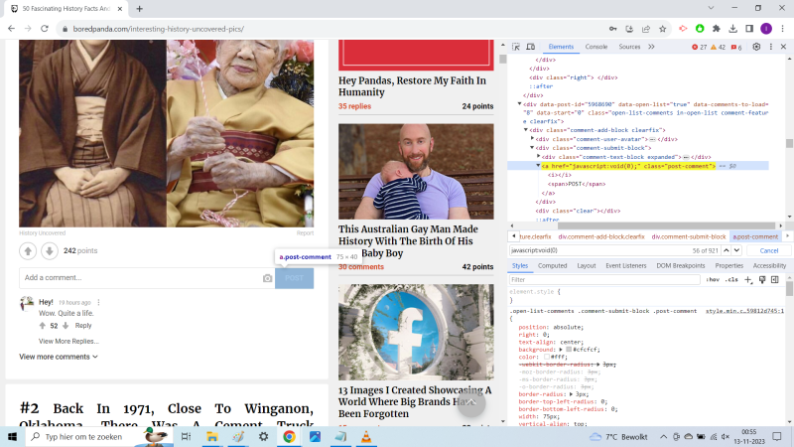Click the camera image upload icon
This screenshot has width=794, height=447.
pyautogui.click(x=267, y=278)
